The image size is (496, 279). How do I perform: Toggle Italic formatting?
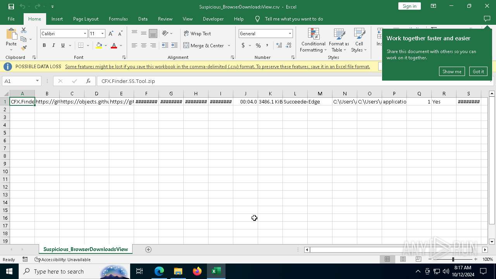[53, 45]
